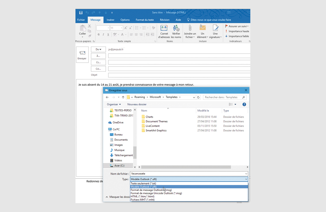326x212 pixels.
Task: Select Modèle Outlook (*.oft) in list
Action: (x=189, y=187)
